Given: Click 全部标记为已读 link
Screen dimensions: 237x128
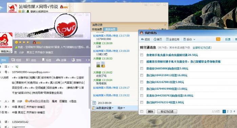Looking at the screenshot, I should pyautogui.click(x=201, y=48).
